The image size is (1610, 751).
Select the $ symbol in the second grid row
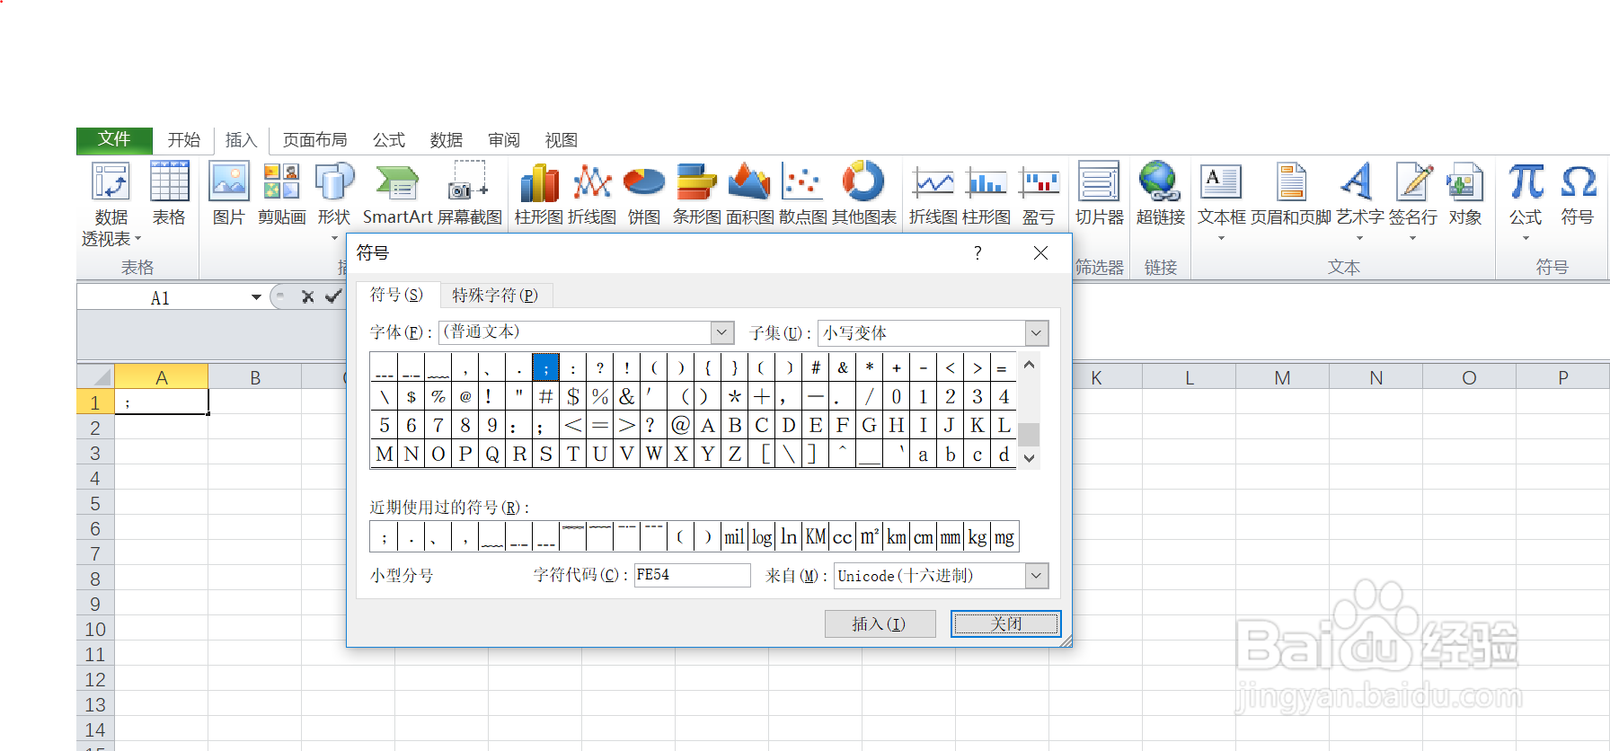tap(573, 396)
